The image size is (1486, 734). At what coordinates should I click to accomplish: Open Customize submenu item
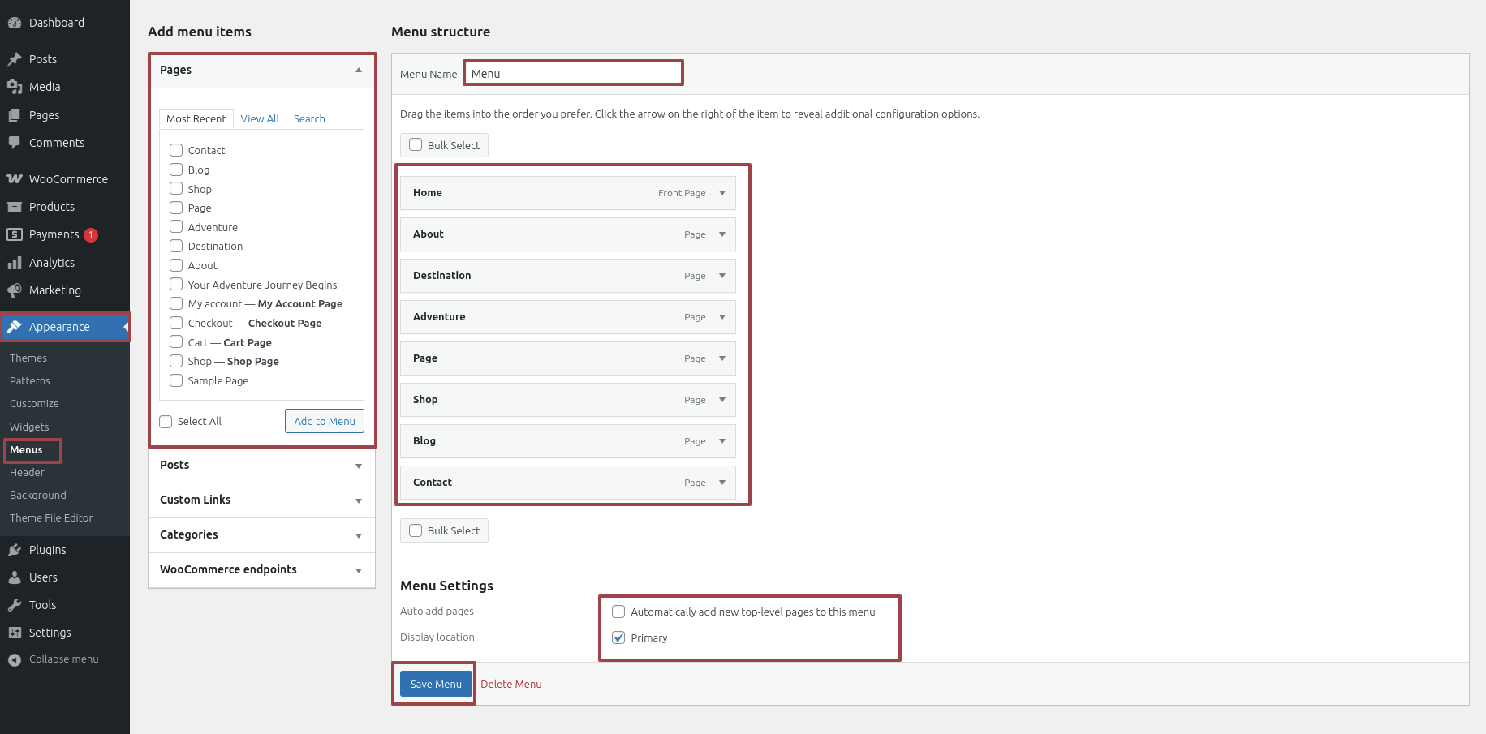(x=34, y=404)
